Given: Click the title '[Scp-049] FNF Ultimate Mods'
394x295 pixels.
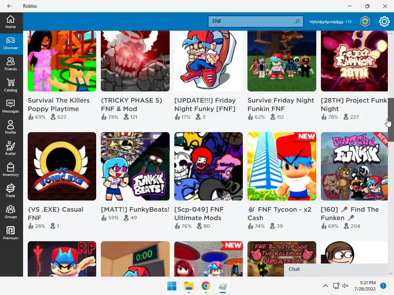Looking at the screenshot, I should pos(199,214).
